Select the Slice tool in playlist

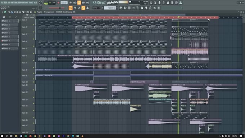23,12
